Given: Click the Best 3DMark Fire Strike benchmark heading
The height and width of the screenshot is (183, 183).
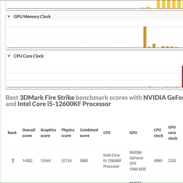Looking at the screenshot, I should pyautogui.click(x=94, y=101).
